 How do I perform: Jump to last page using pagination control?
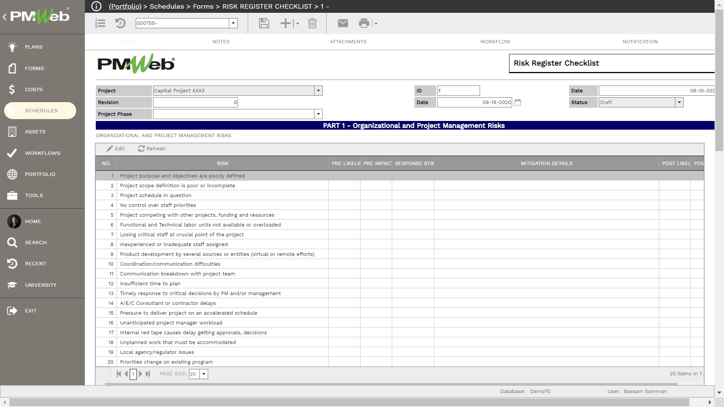click(148, 374)
